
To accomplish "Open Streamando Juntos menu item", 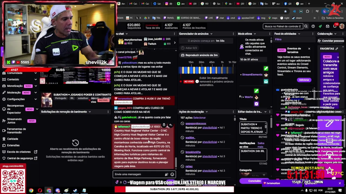I will pyautogui.click(x=19, y=121).
